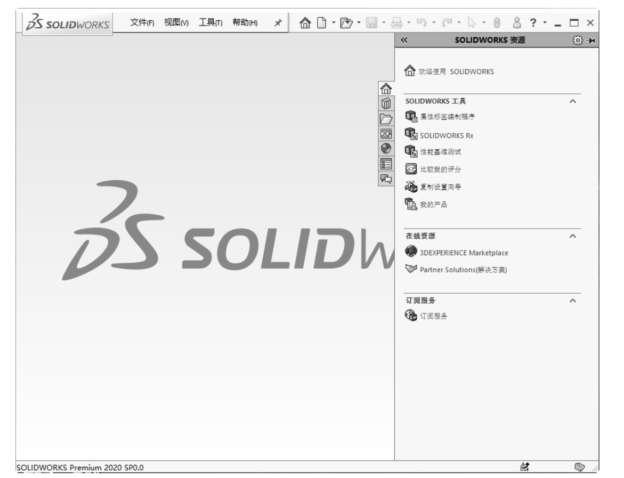
Task: Open the dropdown arrow next to Save
Action: 384,23
